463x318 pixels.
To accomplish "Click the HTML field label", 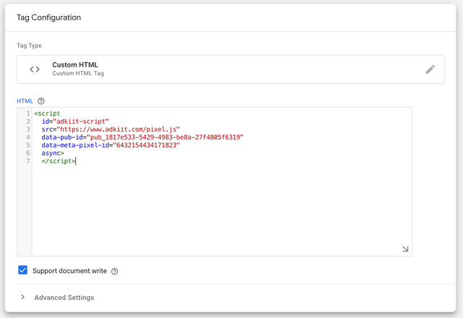I will point(25,101).
